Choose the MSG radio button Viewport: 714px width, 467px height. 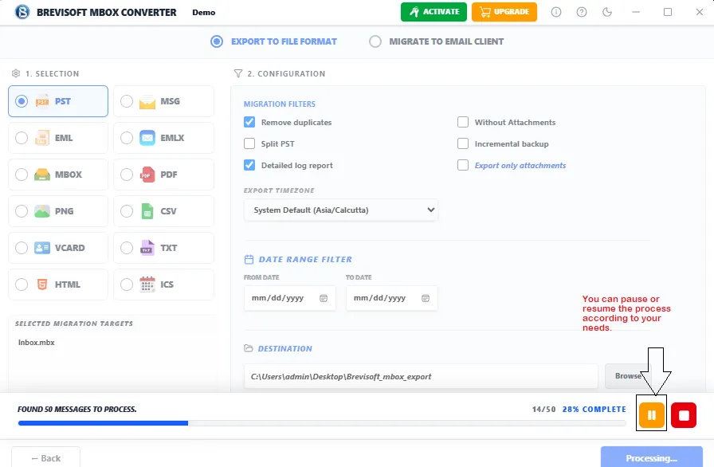127,101
